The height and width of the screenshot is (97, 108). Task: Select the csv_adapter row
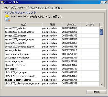coord(52,69)
